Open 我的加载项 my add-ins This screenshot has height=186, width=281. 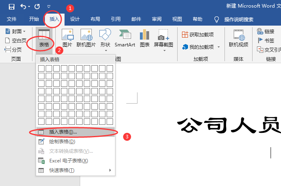(198, 47)
